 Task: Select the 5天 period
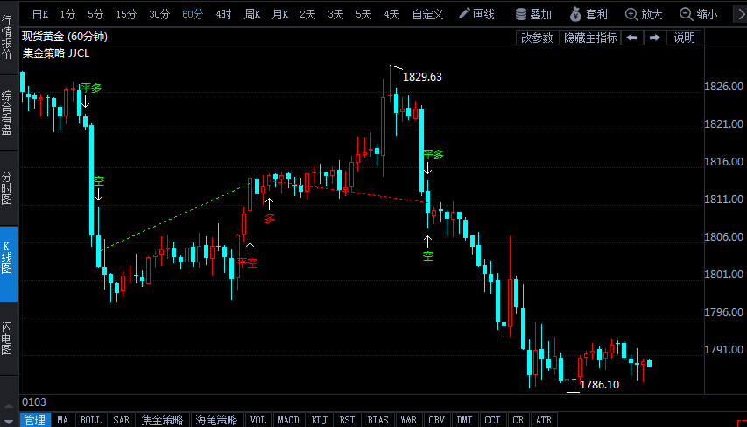point(363,14)
